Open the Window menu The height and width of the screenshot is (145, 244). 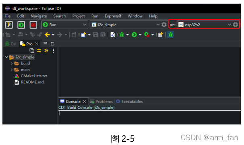(x=135, y=16)
